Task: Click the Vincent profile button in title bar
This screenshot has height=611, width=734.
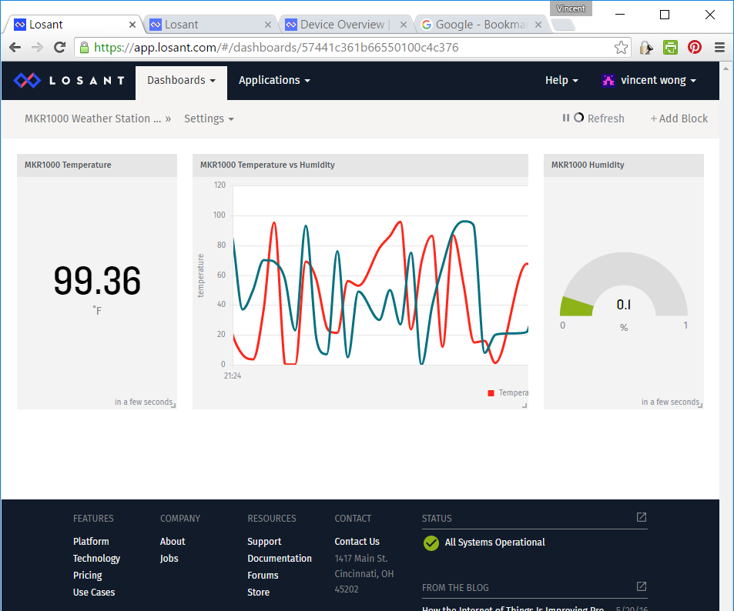Action: pos(571,8)
